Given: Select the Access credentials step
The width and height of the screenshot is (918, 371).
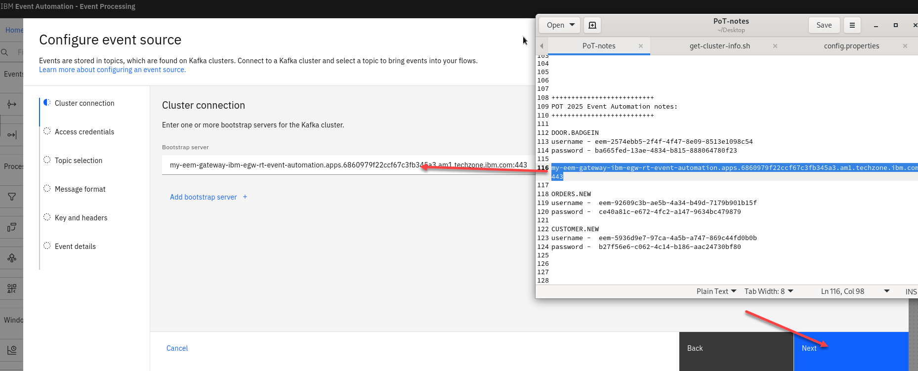Looking at the screenshot, I should 84,132.
